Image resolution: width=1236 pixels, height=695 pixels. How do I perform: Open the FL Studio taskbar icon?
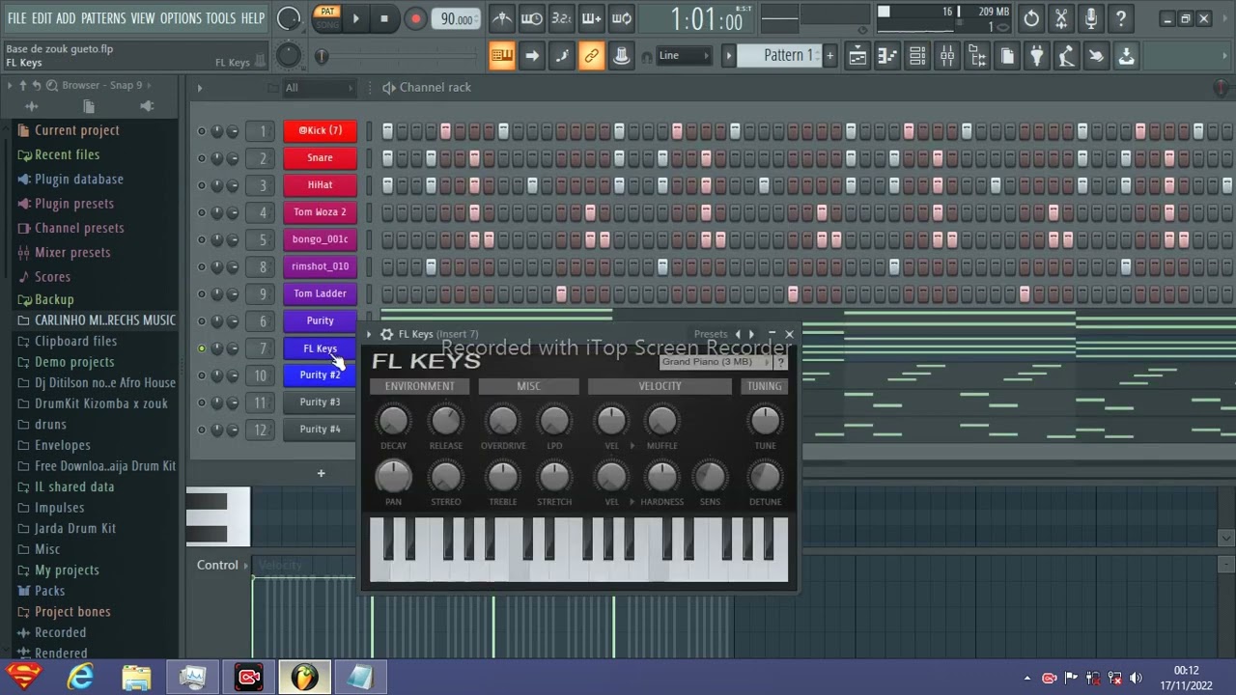point(305,677)
